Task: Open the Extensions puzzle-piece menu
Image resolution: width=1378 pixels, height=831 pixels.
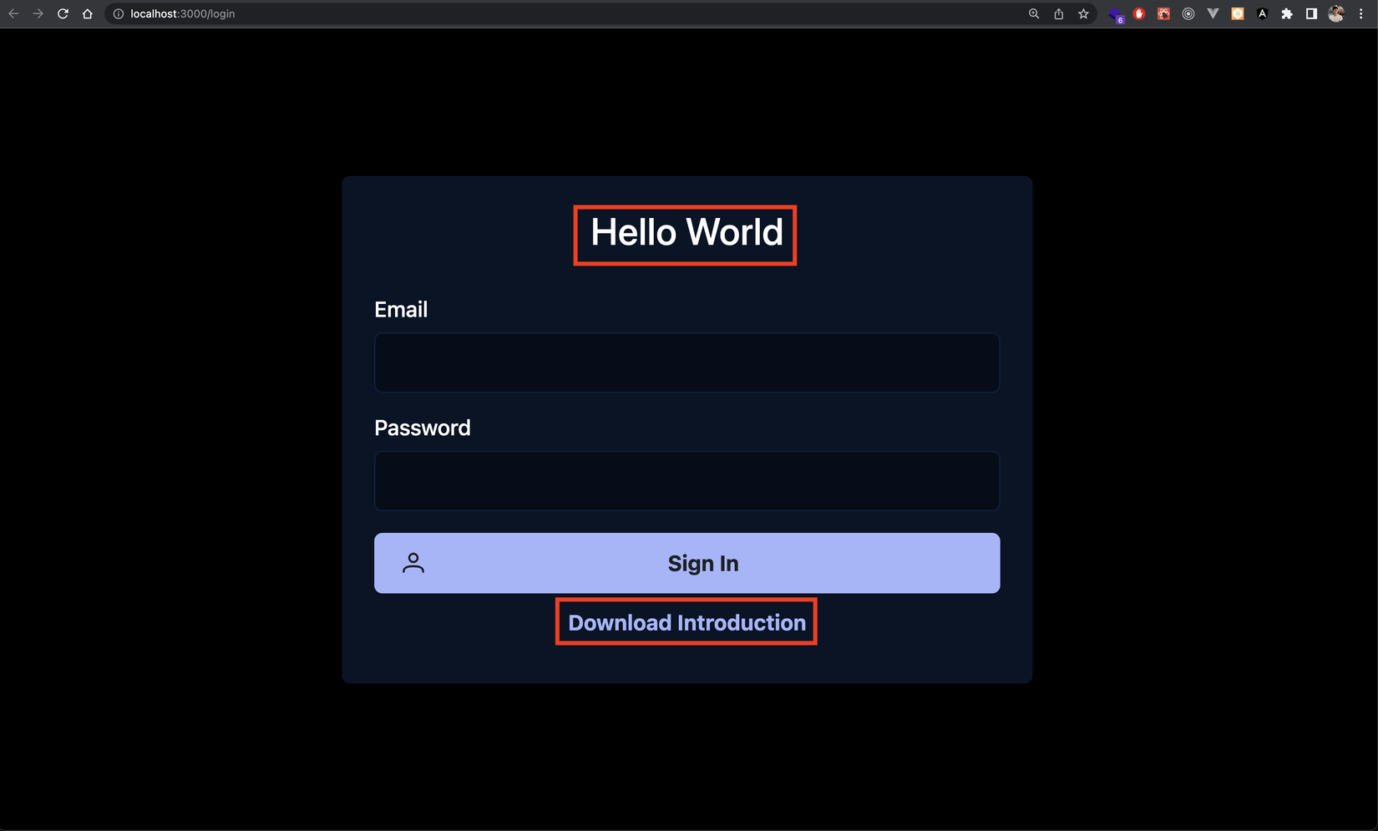Action: coord(1287,13)
